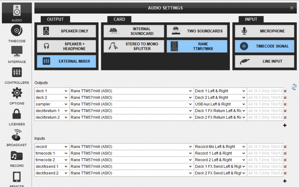Open the Controllers settings section

click(x=17, y=76)
